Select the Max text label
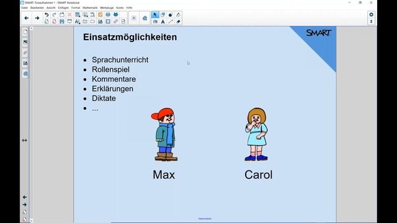This screenshot has width=397, height=223. pos(164,175)
